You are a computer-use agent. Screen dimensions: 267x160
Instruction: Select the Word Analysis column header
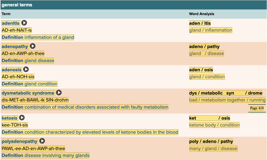pyautogui.click(x=201, y=14)
